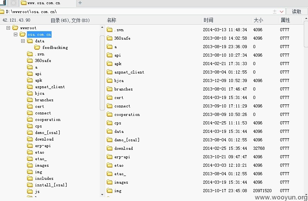Collapse the data tree node
This screenshot has width=308, height=201.
point(23,41)
